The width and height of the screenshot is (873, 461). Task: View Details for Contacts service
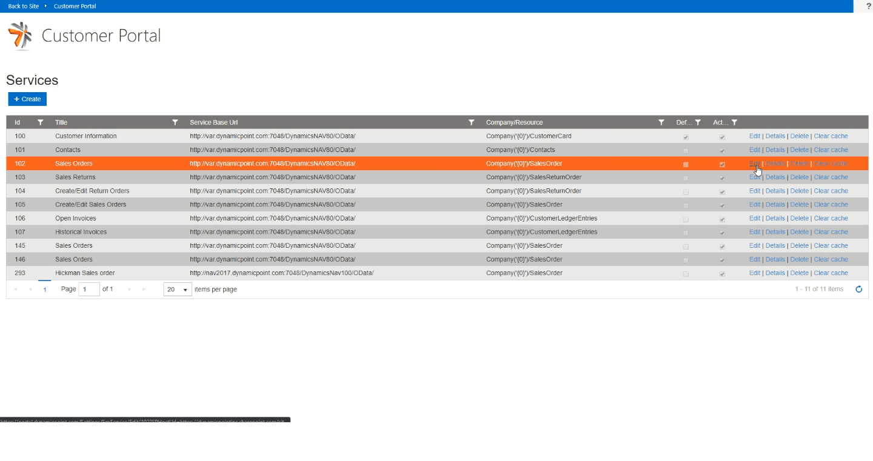tap(775, 150)
